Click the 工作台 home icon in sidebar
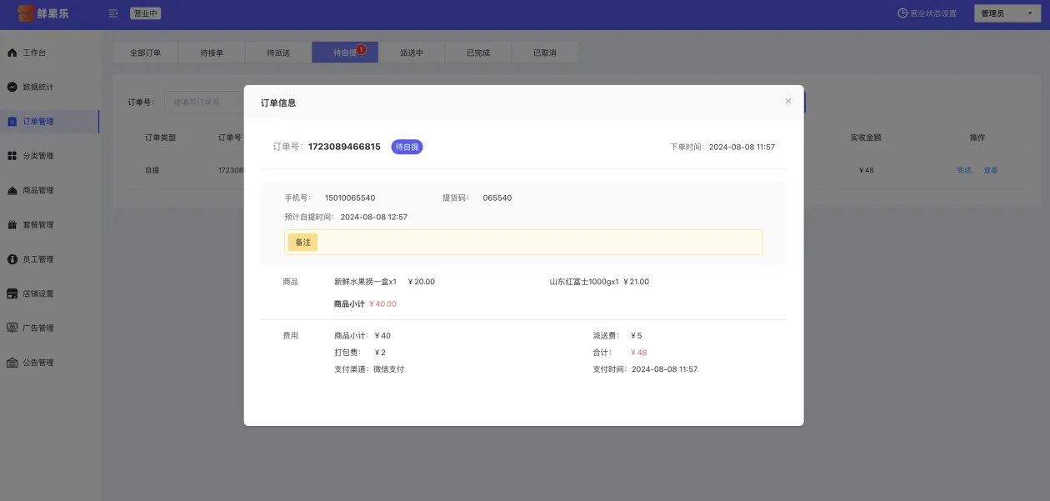 click(x=12, y=53)
